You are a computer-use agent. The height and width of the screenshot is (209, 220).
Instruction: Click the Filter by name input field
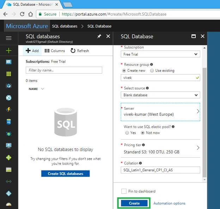pyautogui.click(x=64, y=70)
